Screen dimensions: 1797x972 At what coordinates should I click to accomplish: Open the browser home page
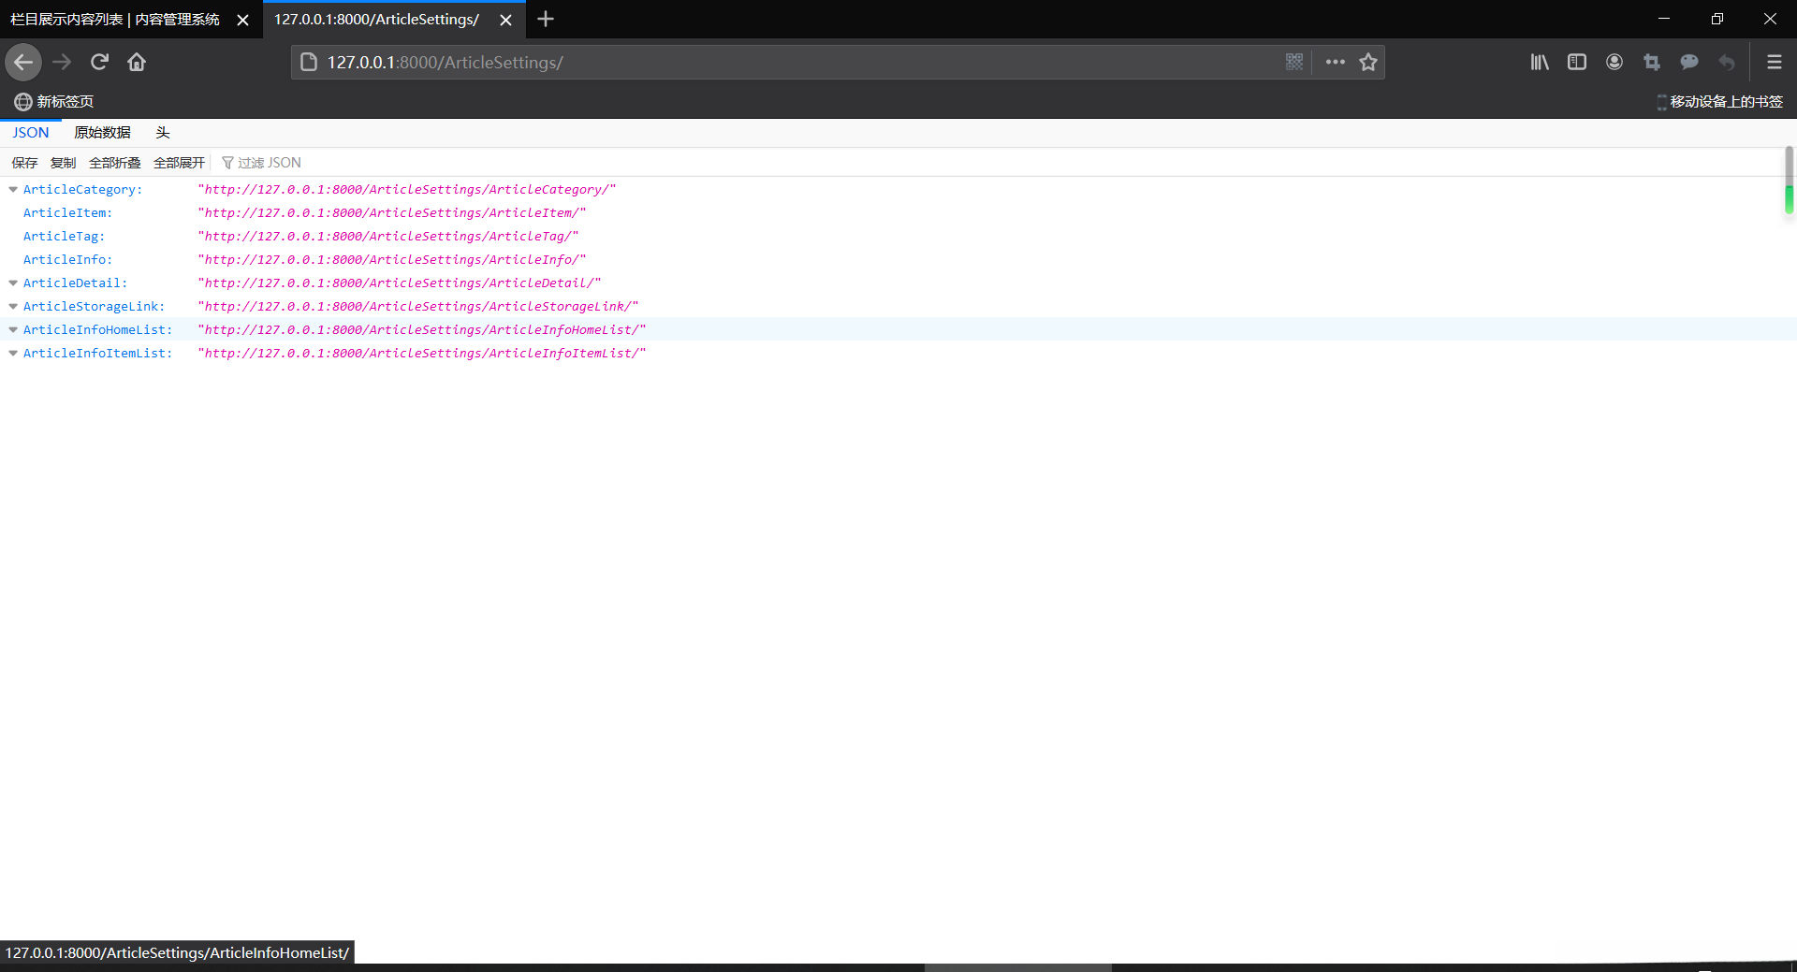pyautogui.click(x=137, y=63)
